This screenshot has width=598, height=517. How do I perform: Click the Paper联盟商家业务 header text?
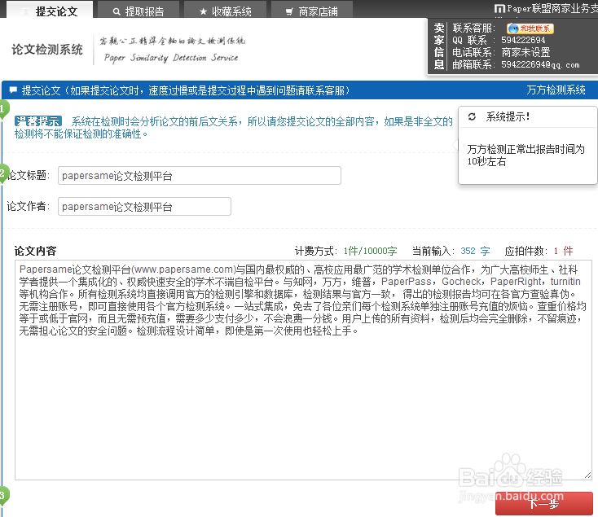click(552, 8)
